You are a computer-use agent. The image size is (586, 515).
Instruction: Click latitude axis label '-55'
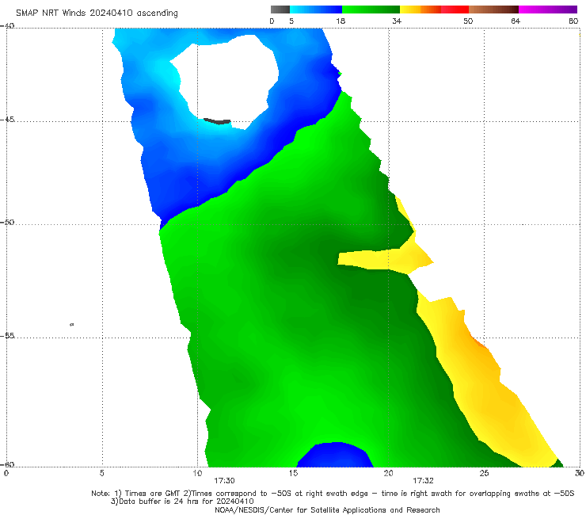tap(7, 336)
